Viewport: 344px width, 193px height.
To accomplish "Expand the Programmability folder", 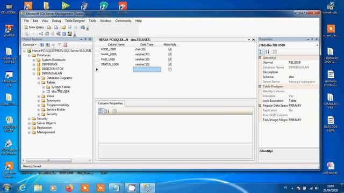I will [39, 105].
